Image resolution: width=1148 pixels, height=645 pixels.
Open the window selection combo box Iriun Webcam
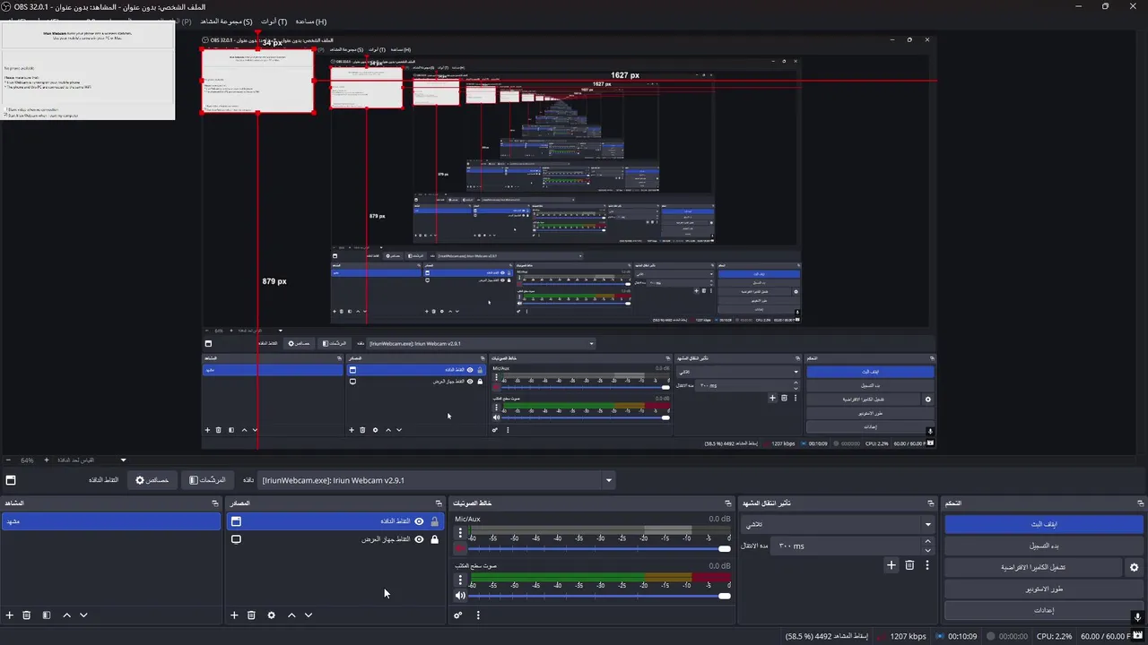pyautogui.click(x=438, y=480)
